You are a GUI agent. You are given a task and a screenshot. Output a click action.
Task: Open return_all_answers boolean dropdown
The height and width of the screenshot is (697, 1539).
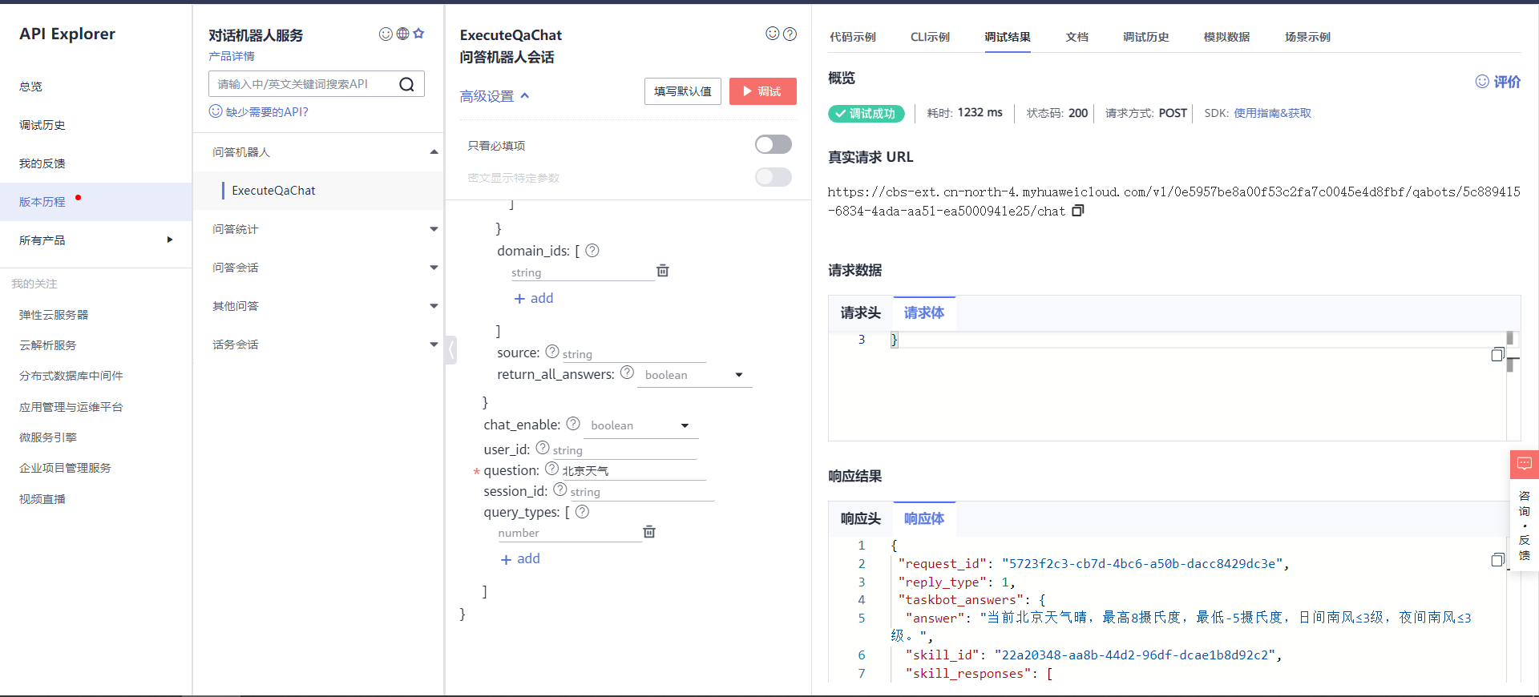tap(694, 375)
